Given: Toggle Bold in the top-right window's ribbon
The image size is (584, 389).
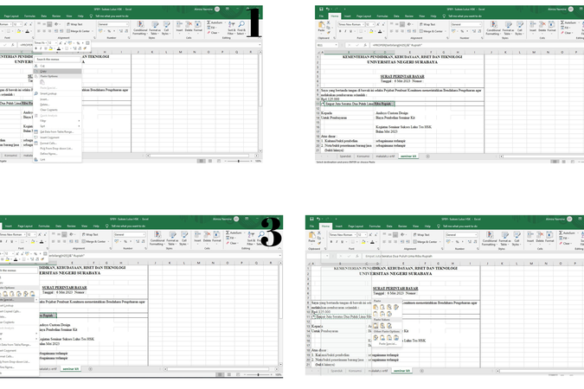Looking at the screenshot, I should point(340,31).
